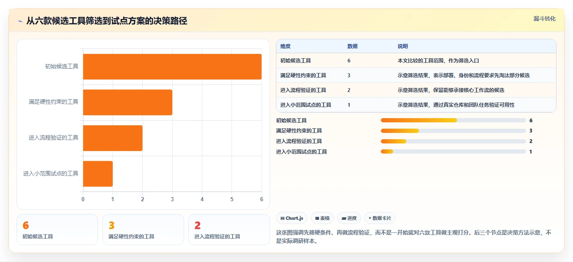
Task: Click 初始候选工具 in the table's first row
Action: point(295,61)
